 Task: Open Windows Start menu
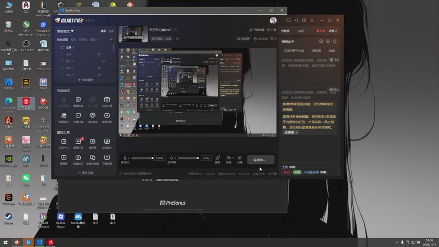point(5,243)
